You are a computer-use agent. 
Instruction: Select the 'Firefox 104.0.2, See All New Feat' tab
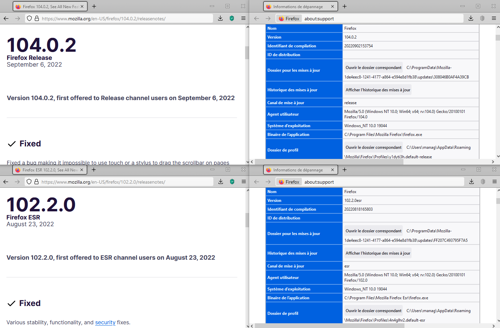click(x=50, y=6)
